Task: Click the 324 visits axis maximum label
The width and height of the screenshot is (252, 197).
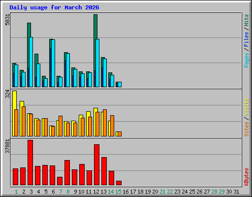Action: pyautogui.click(x=7, y=94)
